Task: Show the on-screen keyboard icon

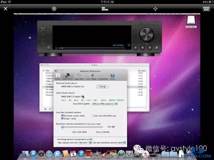Action: (x=206, y=9)
